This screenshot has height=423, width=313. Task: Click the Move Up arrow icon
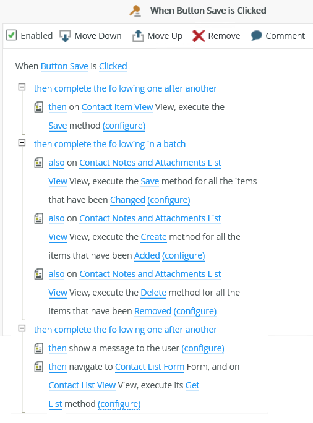point(138,36)
